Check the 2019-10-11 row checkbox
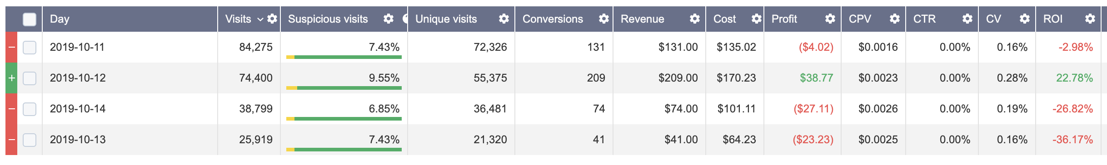1107x165 pixels. tap(30, 48)
